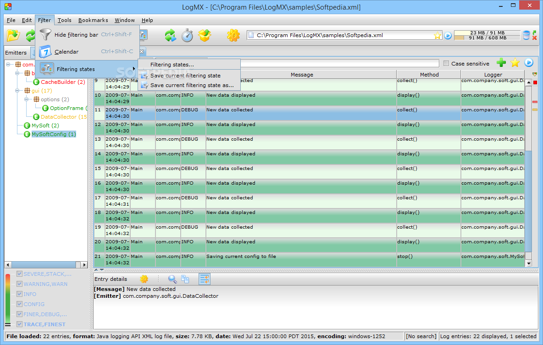
Task: Click the red marker above the side ruler
Action: click(x=535, y=82)
